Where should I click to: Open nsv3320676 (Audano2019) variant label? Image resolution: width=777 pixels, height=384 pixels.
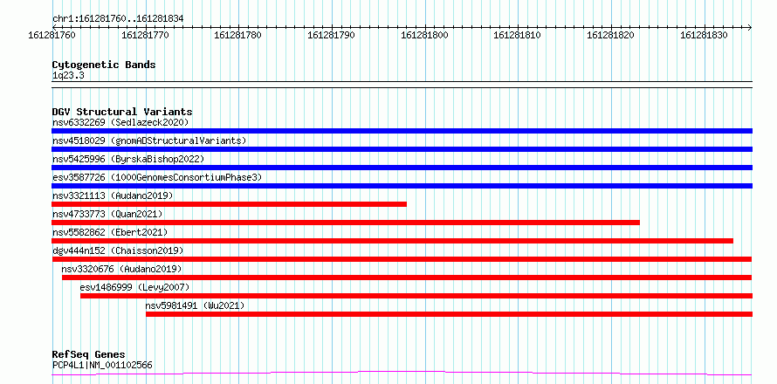[x=122, y=269]
